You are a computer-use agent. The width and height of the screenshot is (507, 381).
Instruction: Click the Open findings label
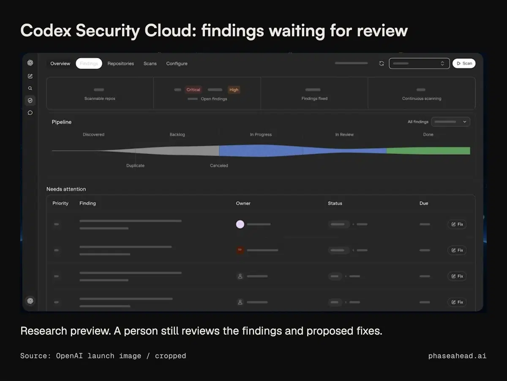click(x=214, y=99)
